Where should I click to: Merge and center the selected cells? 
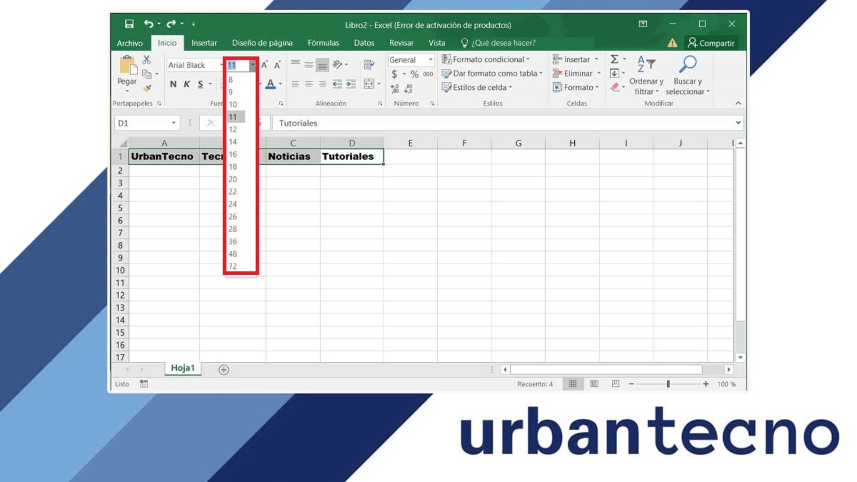coord(369,84)
